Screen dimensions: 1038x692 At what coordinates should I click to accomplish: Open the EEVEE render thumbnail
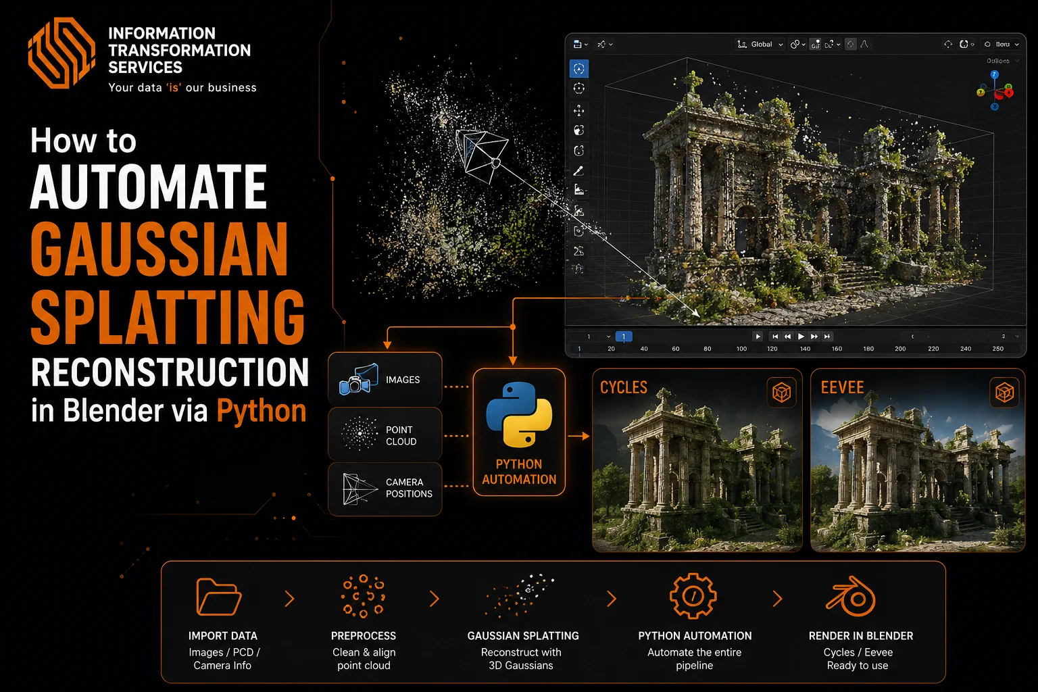click(918, 460)
